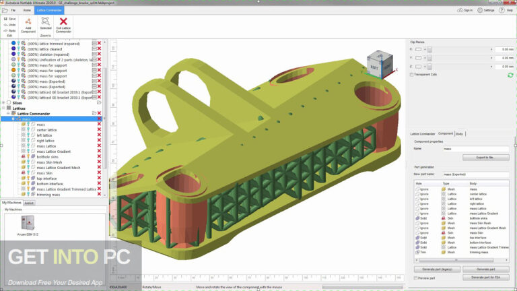Switch to the Lattice Commander properties tab
517x291 pixels.
422,133
